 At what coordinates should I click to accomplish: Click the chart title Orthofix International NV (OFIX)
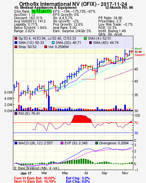[x=58, y=4]
